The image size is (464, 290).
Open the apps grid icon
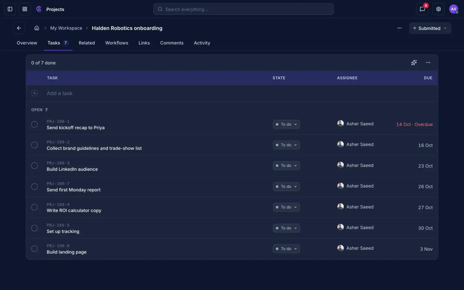[x=25, y=9]
